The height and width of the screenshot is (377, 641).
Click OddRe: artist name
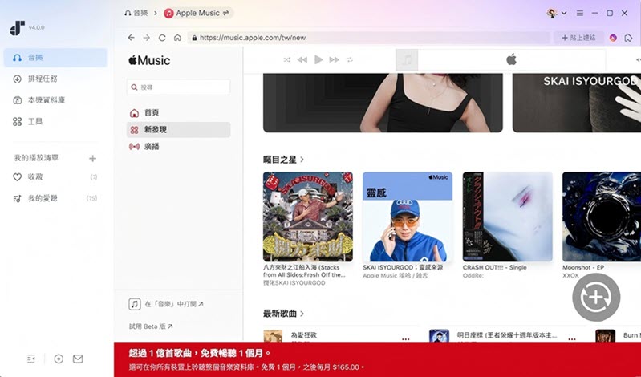click(473, 276)
